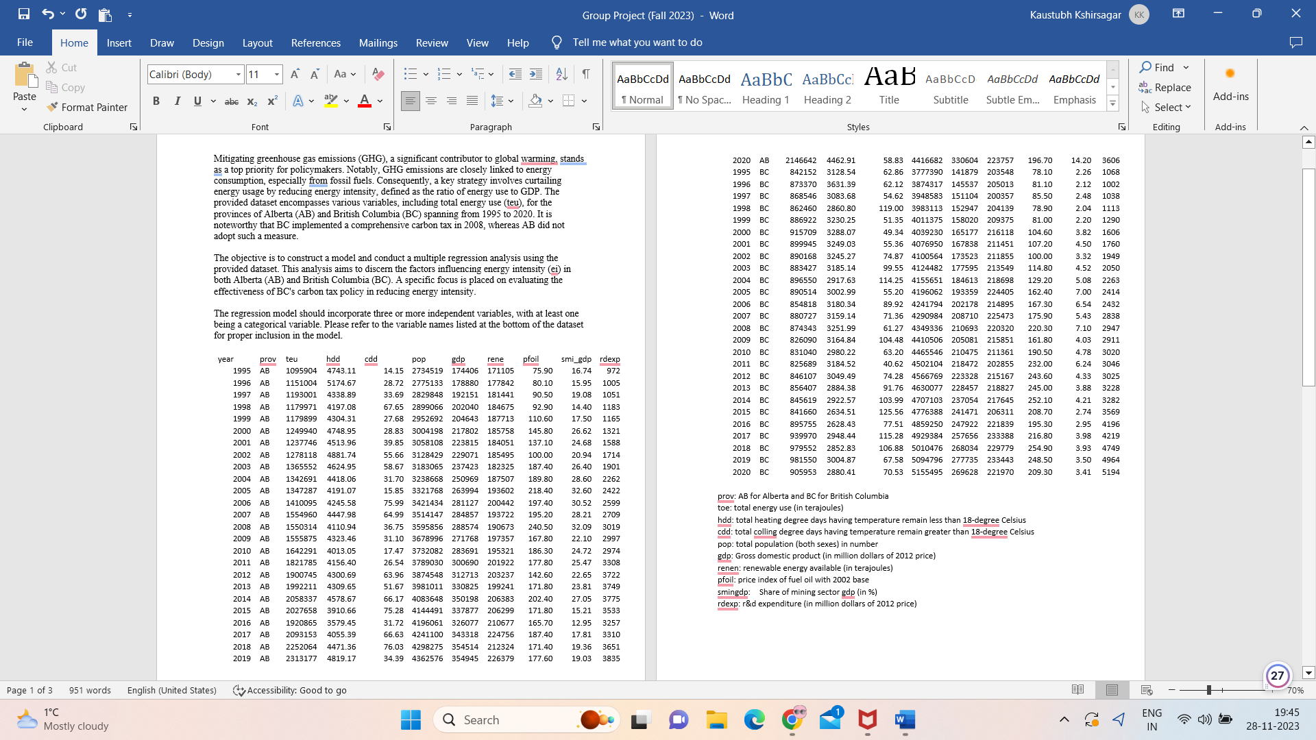Click the Show/Hide paragraph marks icon
1316x740 pixels.
coord(586,74)
